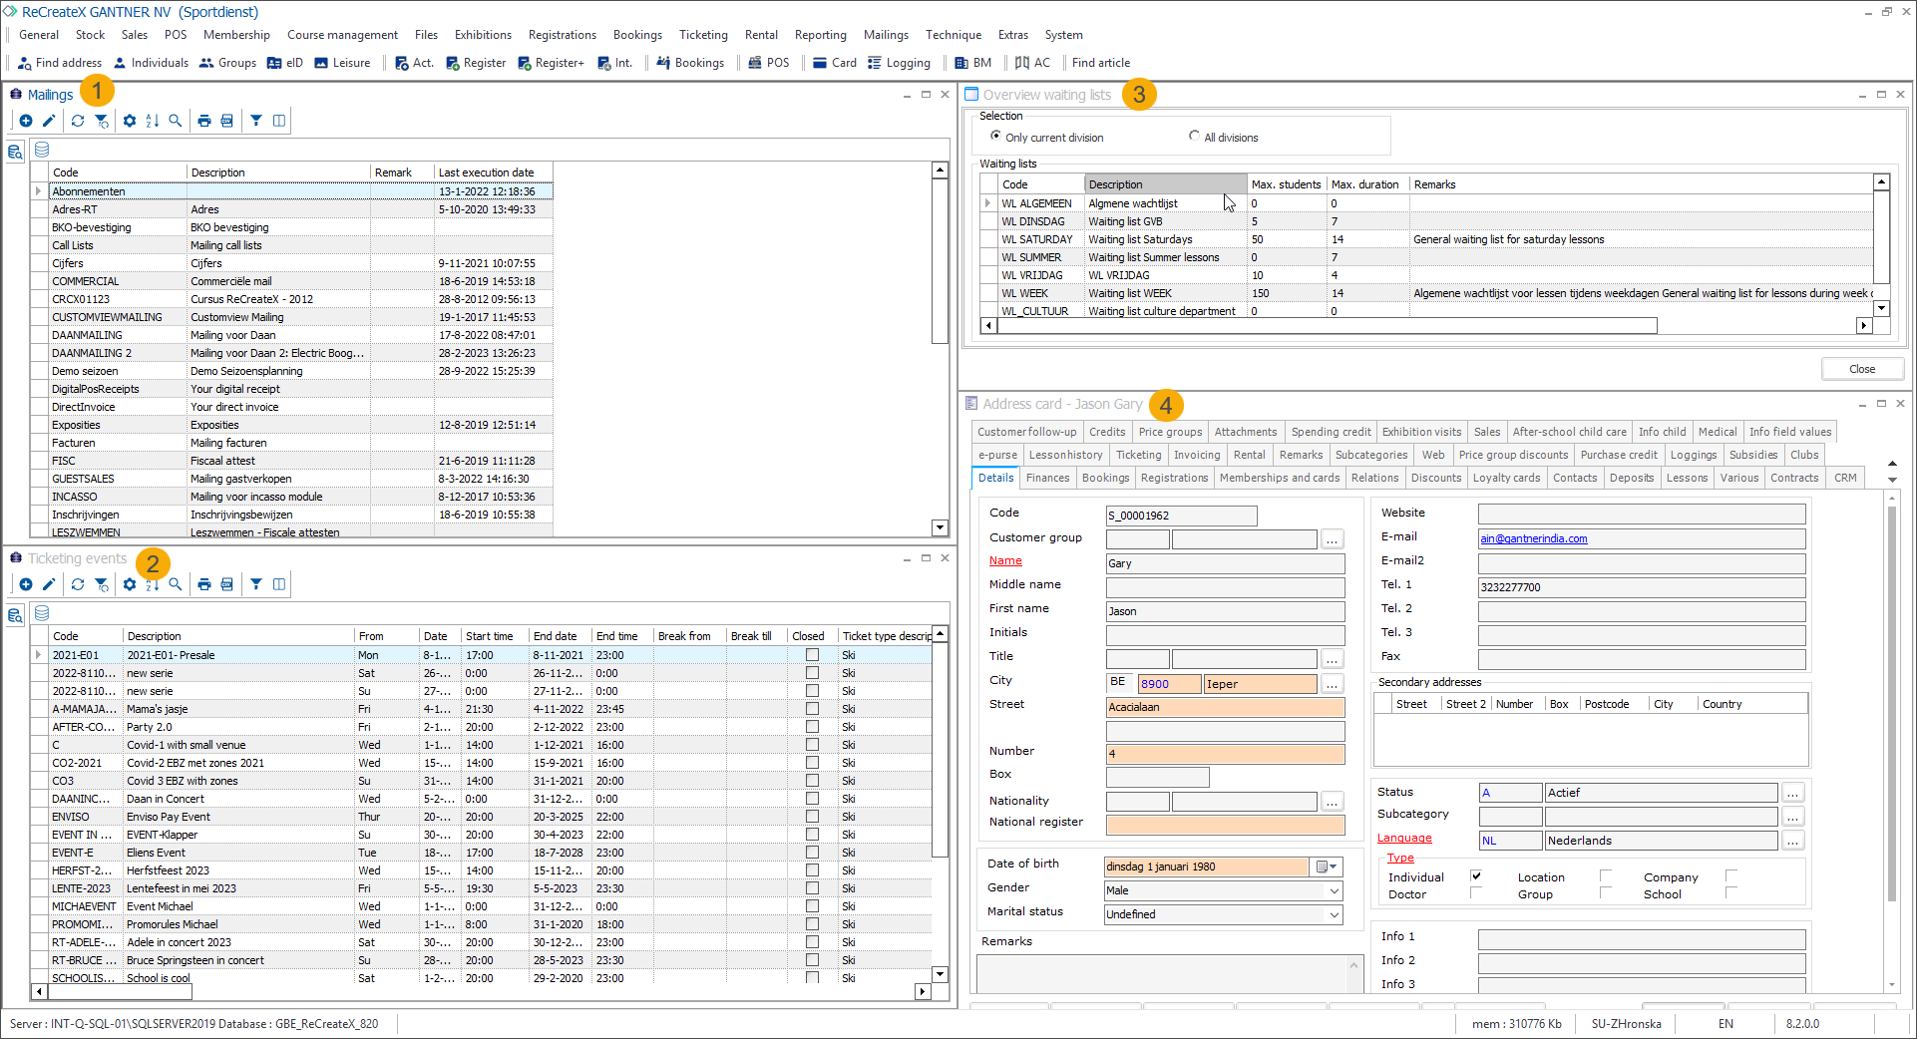
Task: Click into the Middle name field
Action: pos(1225,587)
